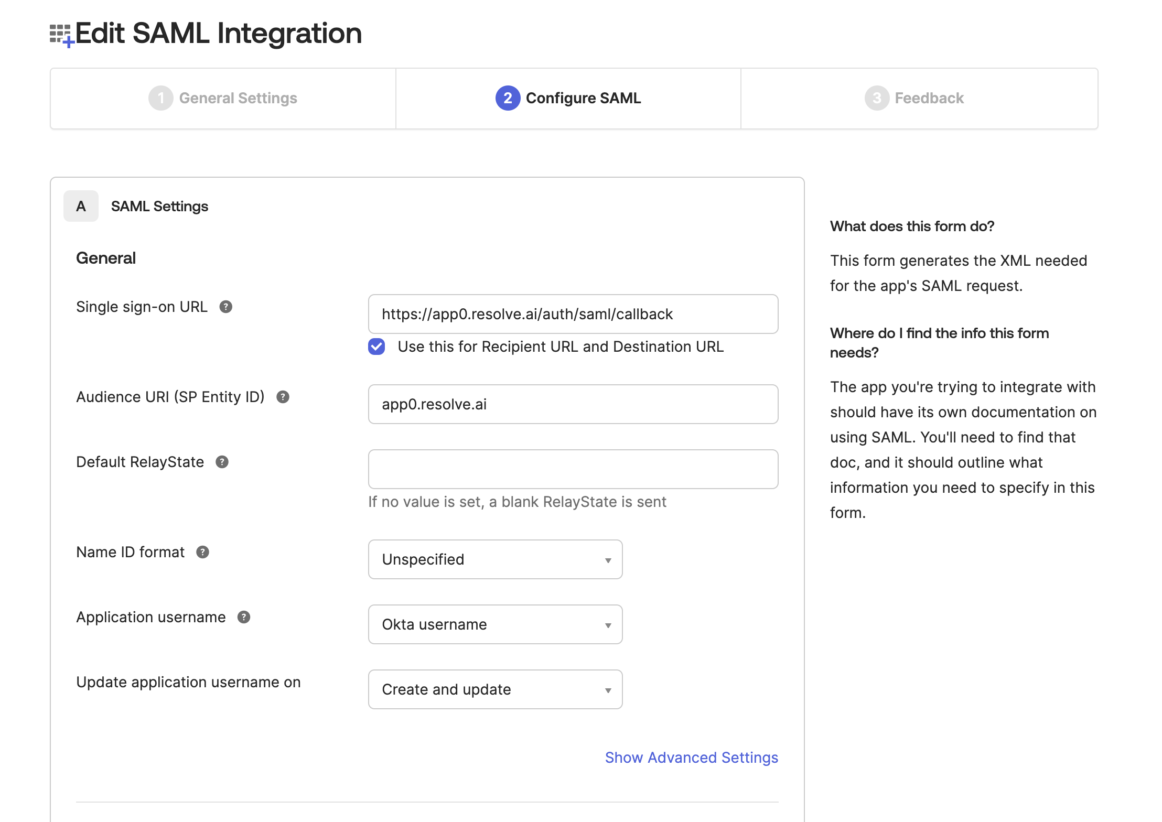Select the step 1 circle icon
The height and width of the screenshot is (822, 1162).
(x=161, y=98)
